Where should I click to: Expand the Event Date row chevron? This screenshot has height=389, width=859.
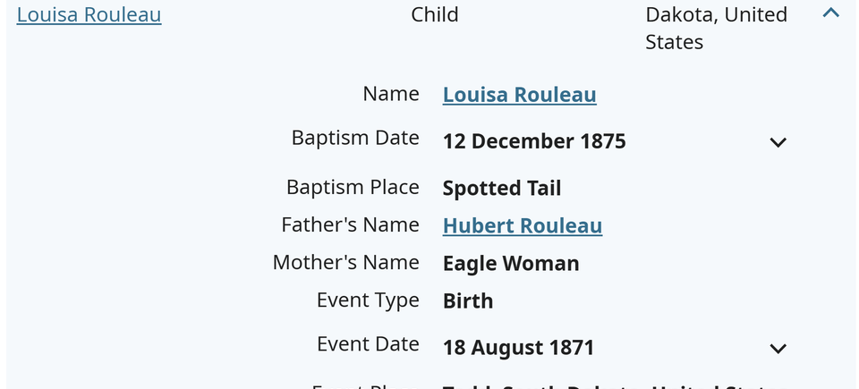(778, 349)
